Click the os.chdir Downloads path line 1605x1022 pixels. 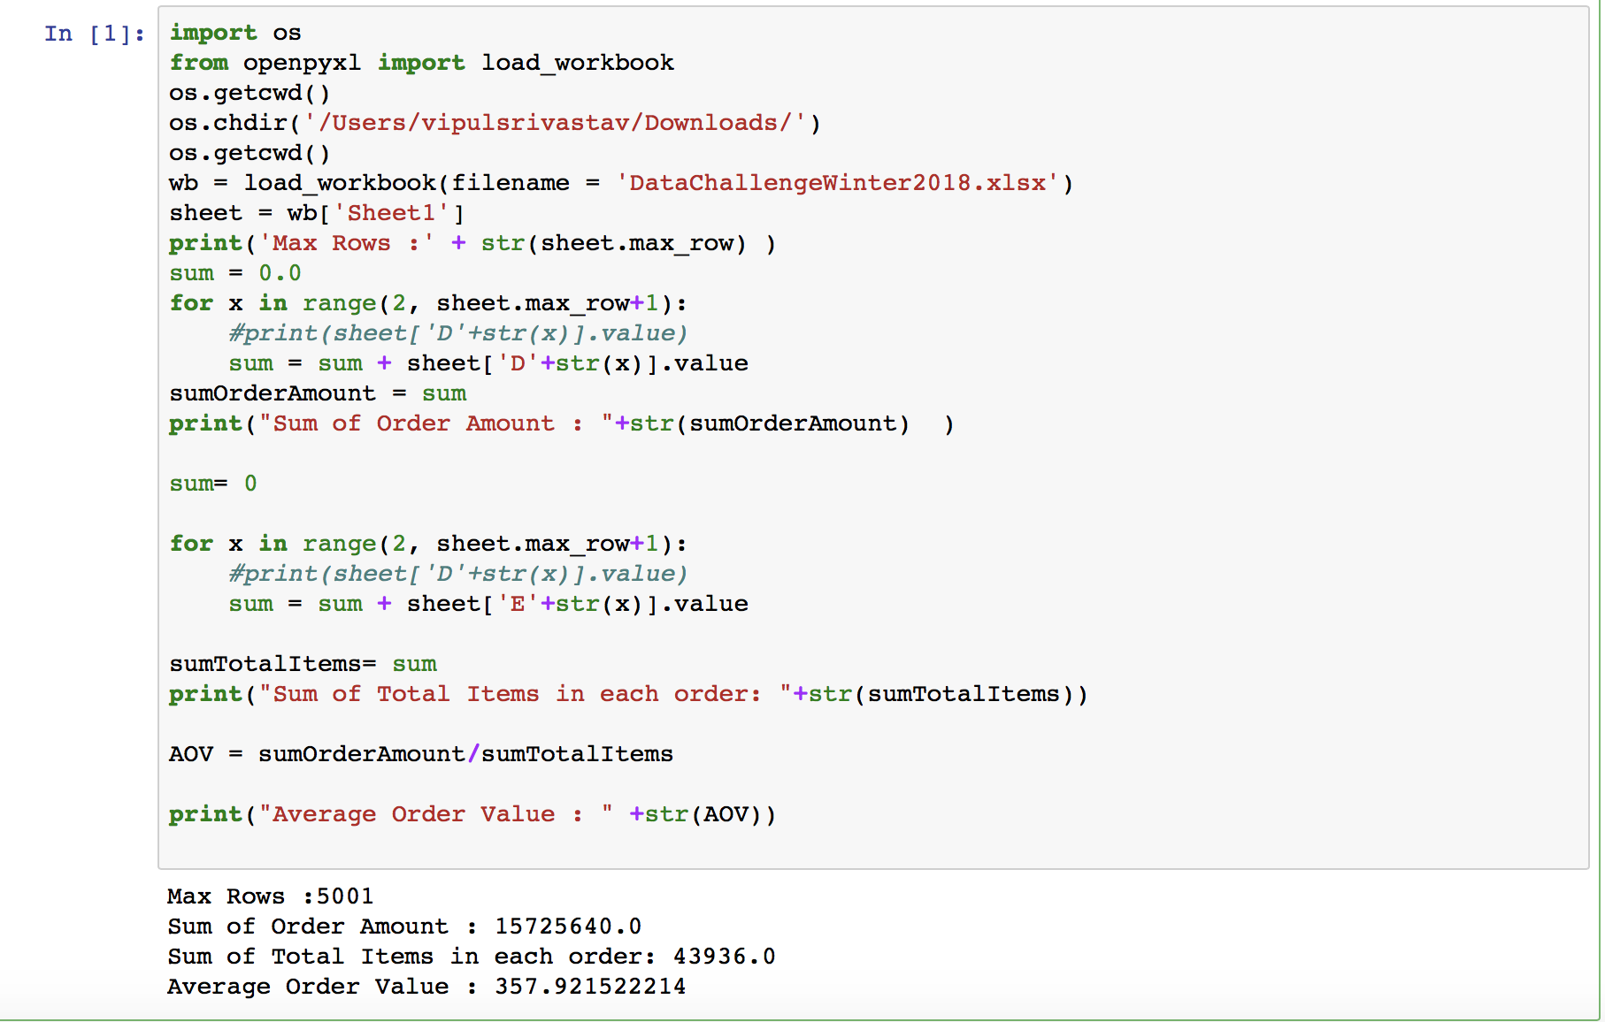click(495, 123)
